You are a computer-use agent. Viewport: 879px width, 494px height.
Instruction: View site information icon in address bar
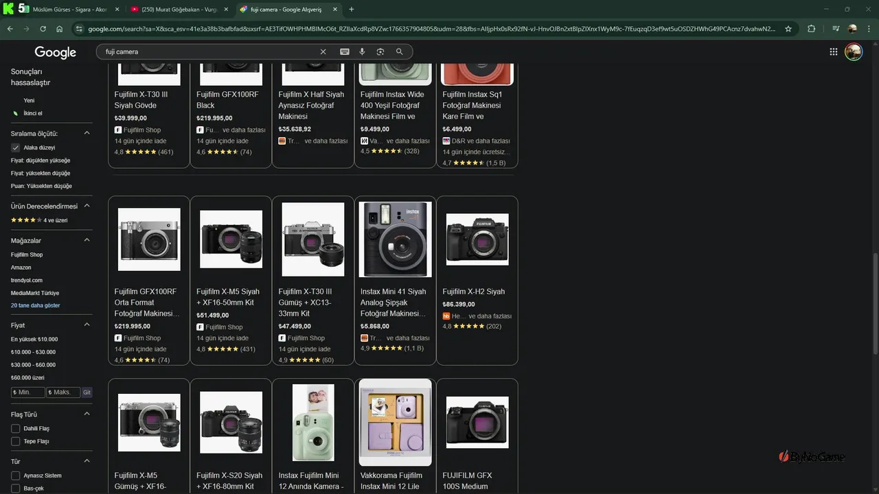[x=79, y=29]
